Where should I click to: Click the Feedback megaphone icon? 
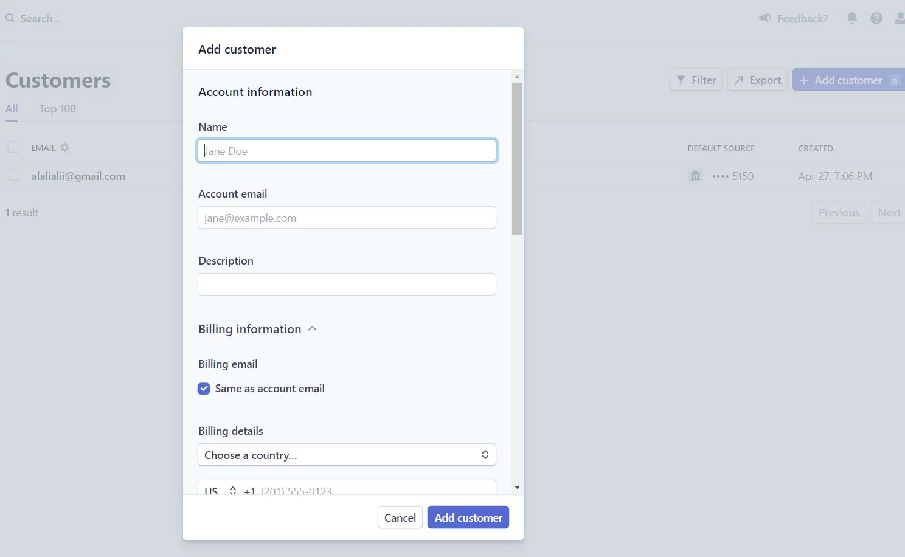[765, 18]
